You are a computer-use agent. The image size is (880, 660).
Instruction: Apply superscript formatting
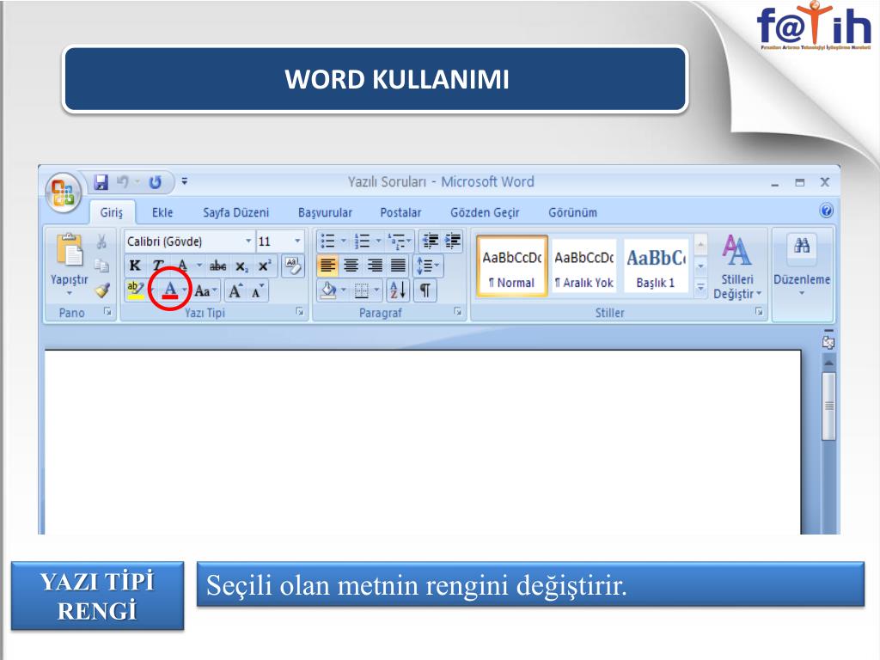click(x=265, y=266)
